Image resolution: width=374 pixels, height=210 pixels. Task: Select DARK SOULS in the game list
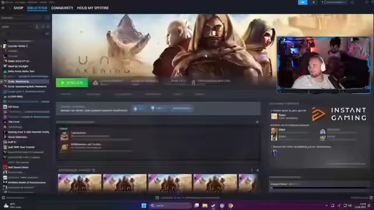pos(18,61)
